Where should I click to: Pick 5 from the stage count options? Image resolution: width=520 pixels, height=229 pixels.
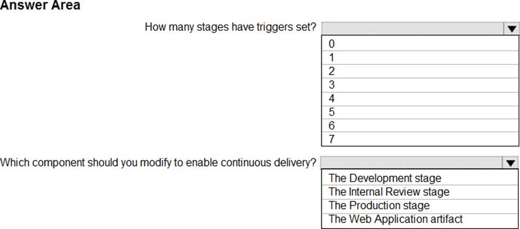coord(332,112)
